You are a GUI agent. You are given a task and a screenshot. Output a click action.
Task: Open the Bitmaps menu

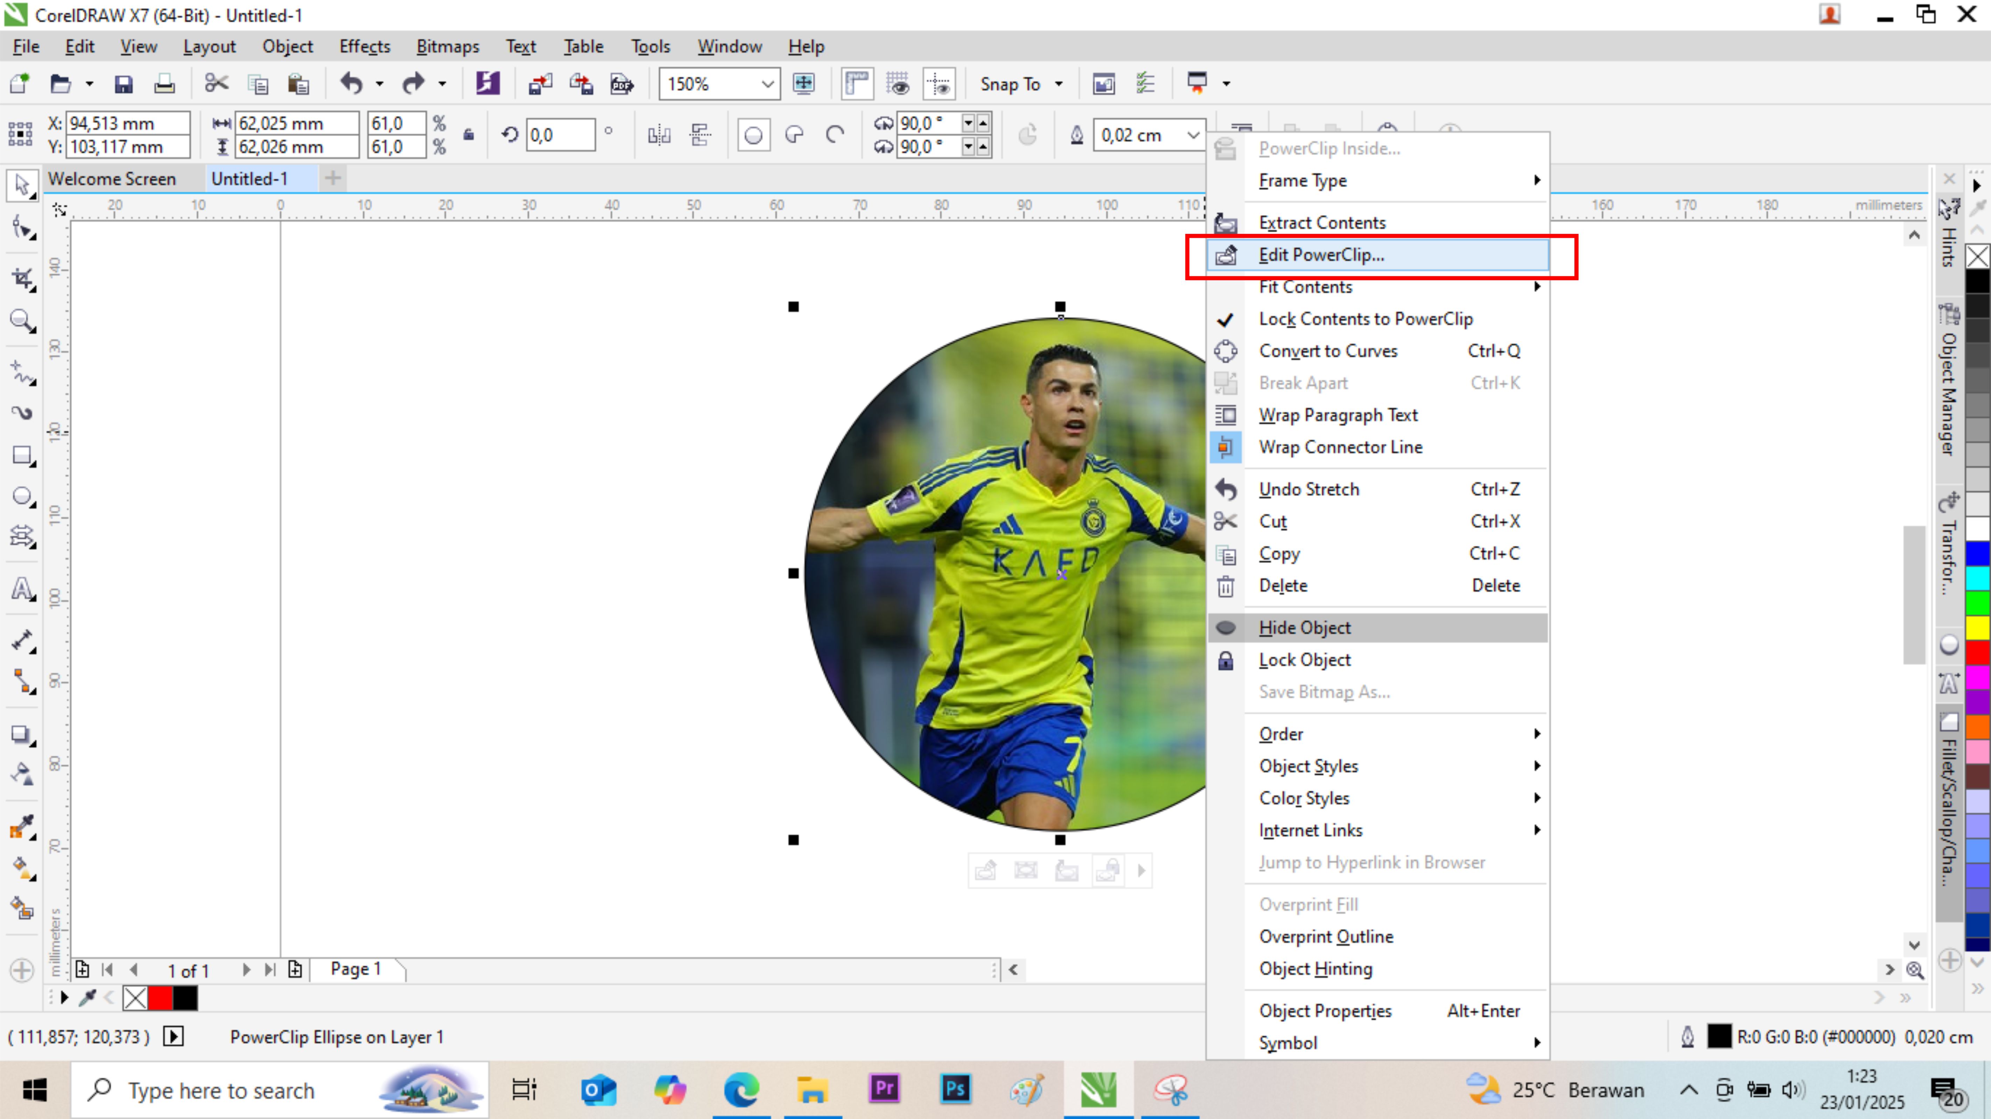[447, 47]
